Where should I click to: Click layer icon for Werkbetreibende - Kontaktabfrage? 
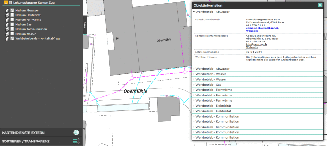click(x=7, y=39)
